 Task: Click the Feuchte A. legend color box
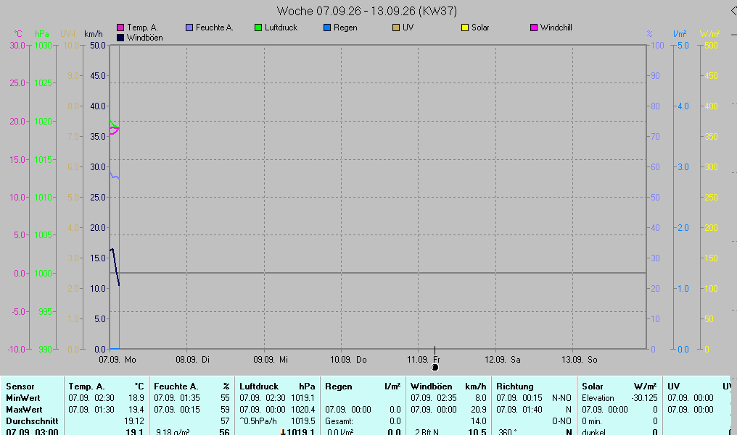(189, 28)
